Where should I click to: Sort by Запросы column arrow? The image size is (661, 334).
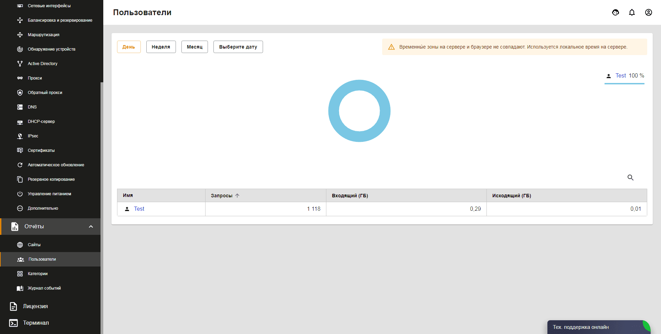237,196
